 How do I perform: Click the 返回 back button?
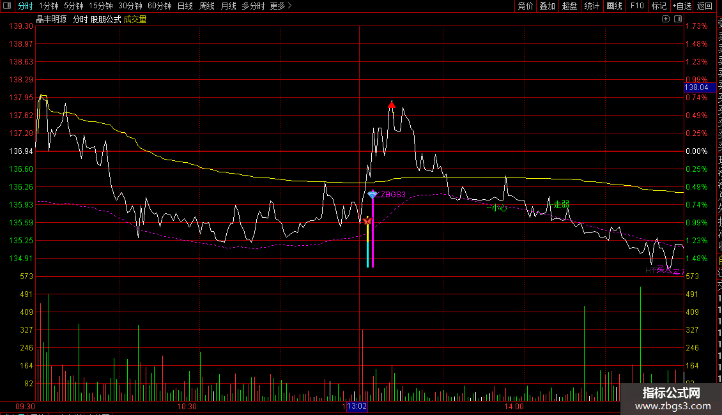[x=705, y=6]
